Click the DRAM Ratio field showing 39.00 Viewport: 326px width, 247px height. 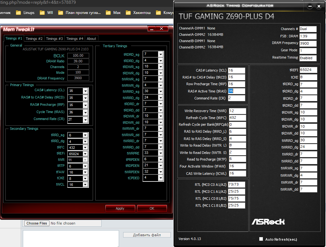tap(78, 61)
